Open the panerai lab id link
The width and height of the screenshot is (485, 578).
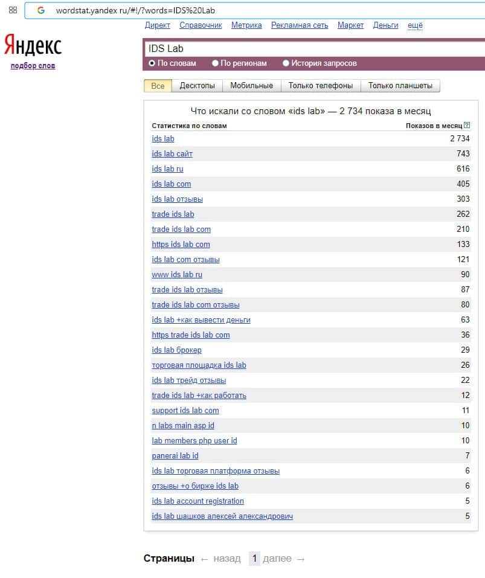pyautogui.click(x=175, y=456)
